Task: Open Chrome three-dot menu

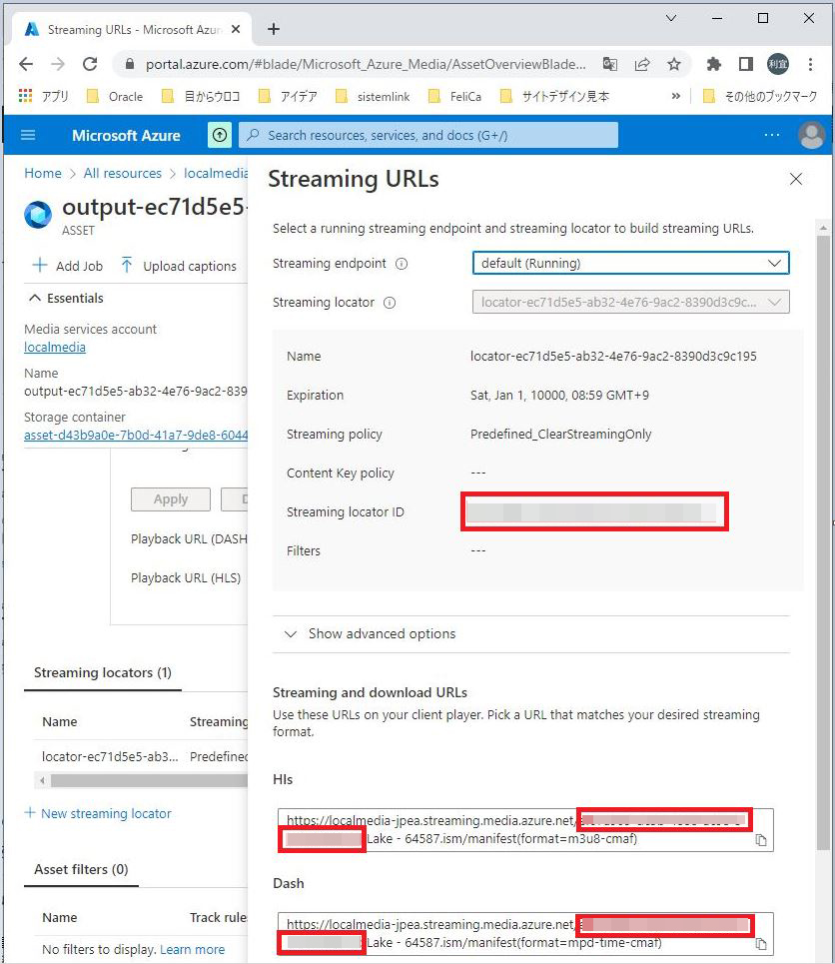Action: (810, 64)
